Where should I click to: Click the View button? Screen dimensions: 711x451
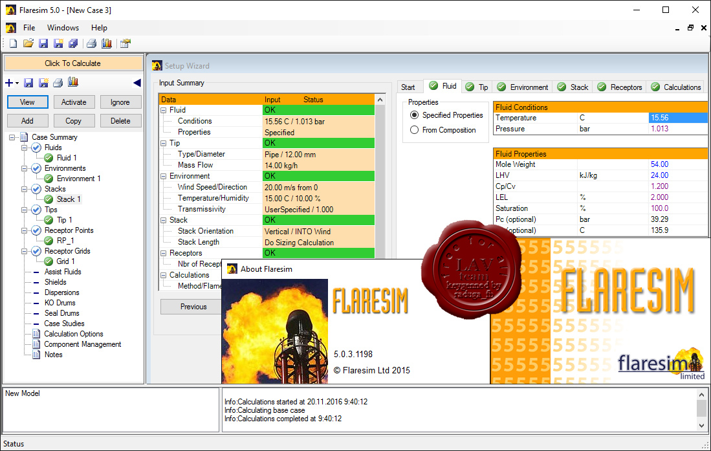click(27, 102)
